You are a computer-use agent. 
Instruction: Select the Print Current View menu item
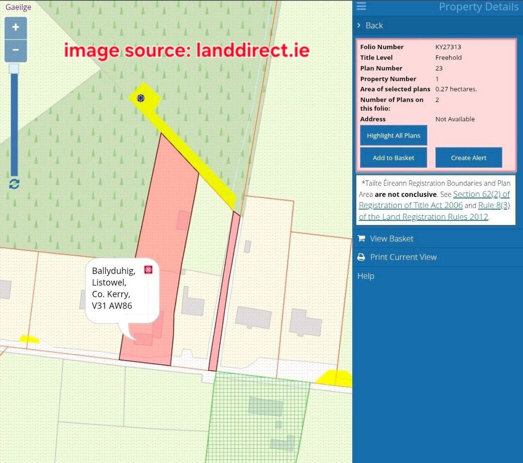403,257
